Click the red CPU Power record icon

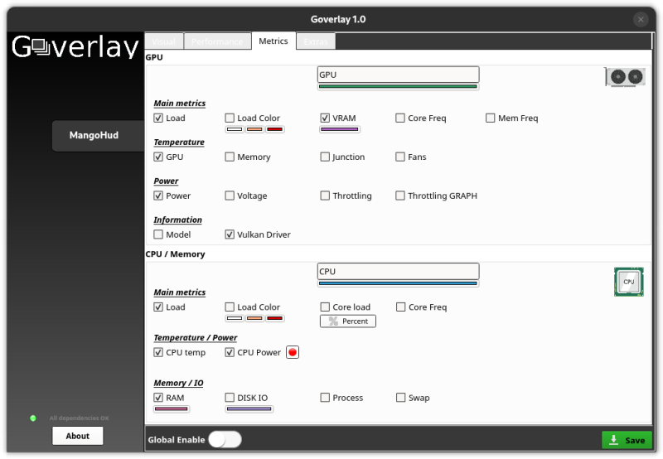293,352
